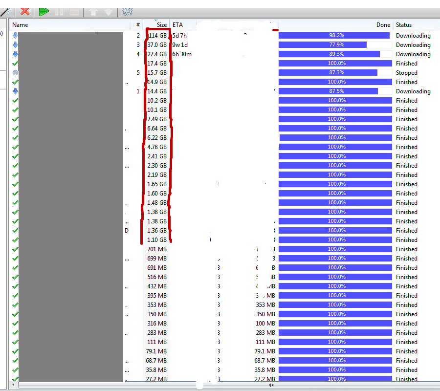This screenshot has height=391, width=440.
Task: Click the download arrow icon on the 27.4 GB row
Action: click(x=16, y=54)
